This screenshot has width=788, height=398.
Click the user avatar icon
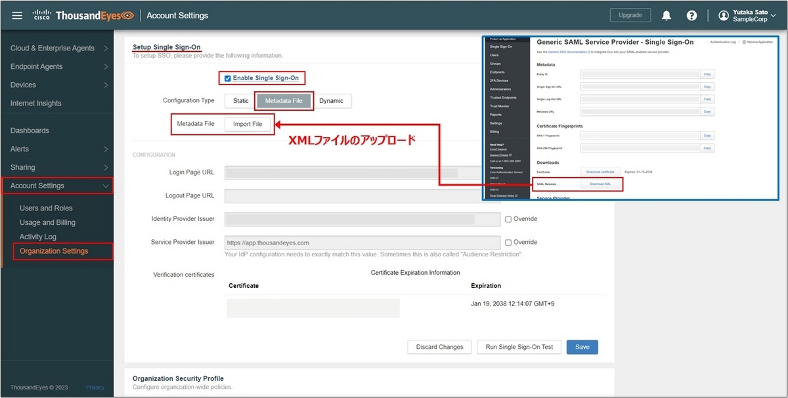(724, 15)
